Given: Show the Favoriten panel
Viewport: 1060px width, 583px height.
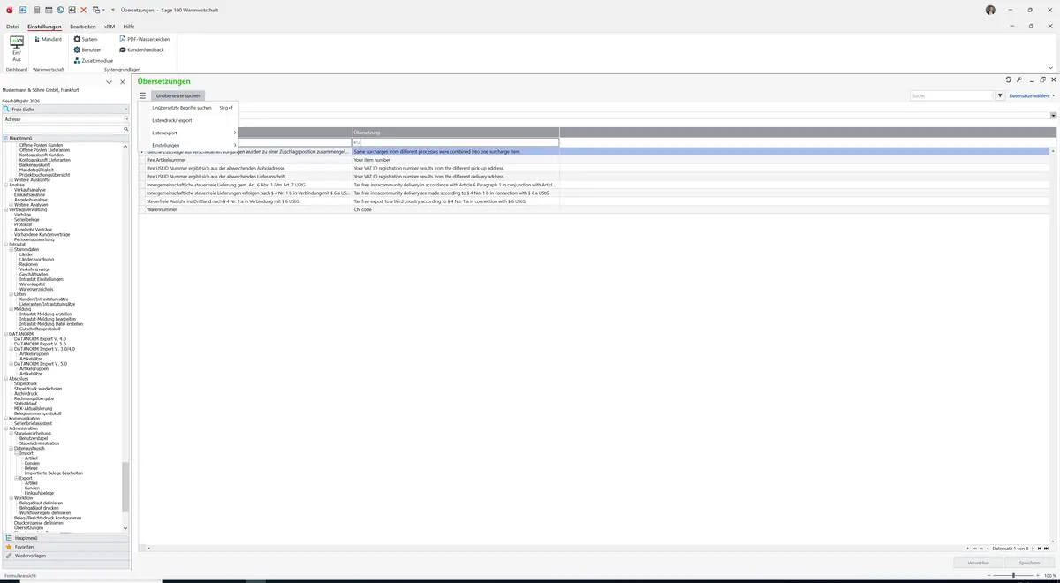Looking at the screenshot, I should point(65,547).
